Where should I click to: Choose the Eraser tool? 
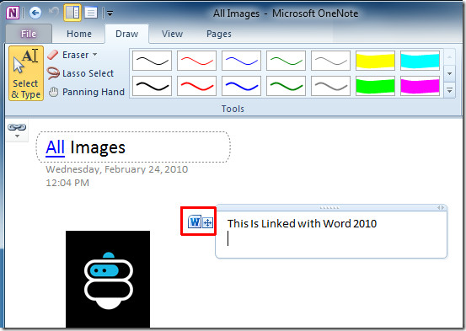67,55
